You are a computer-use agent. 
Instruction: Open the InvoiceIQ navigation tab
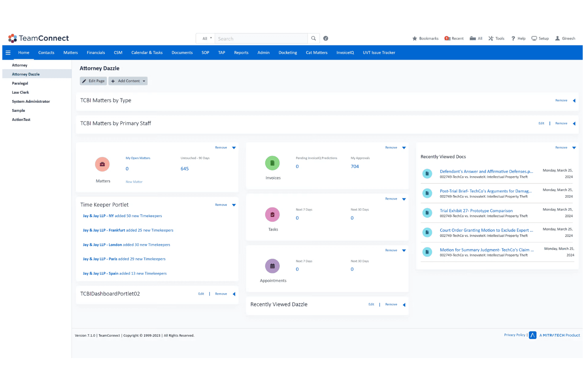[345, 53]
